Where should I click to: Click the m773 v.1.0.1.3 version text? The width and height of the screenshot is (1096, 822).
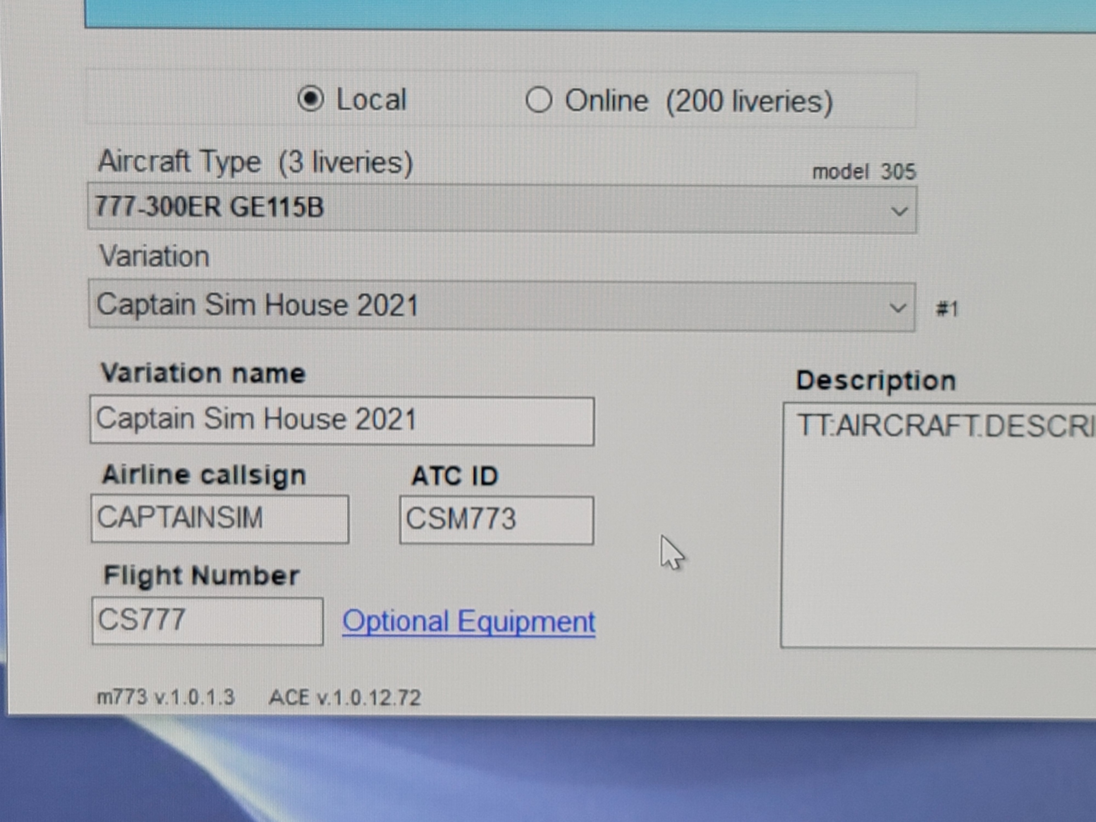pos(166,697)
